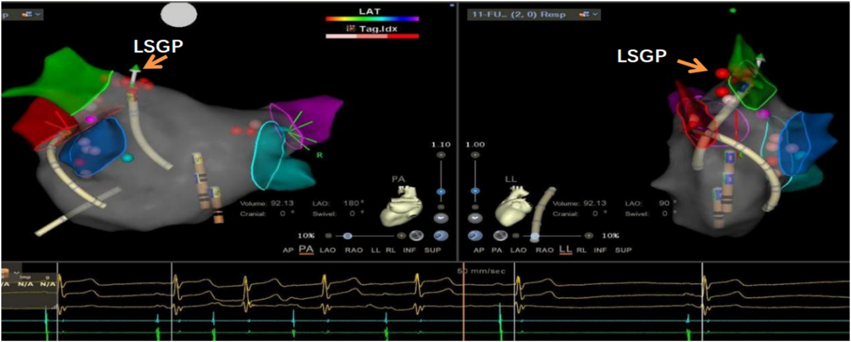Click the gray sphere icon in left view

[x=417, y=236]
